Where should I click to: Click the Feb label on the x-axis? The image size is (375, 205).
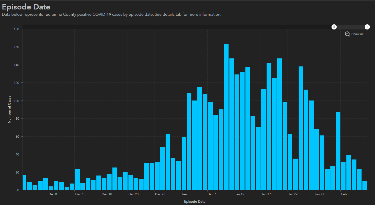[x=344, y=194]
